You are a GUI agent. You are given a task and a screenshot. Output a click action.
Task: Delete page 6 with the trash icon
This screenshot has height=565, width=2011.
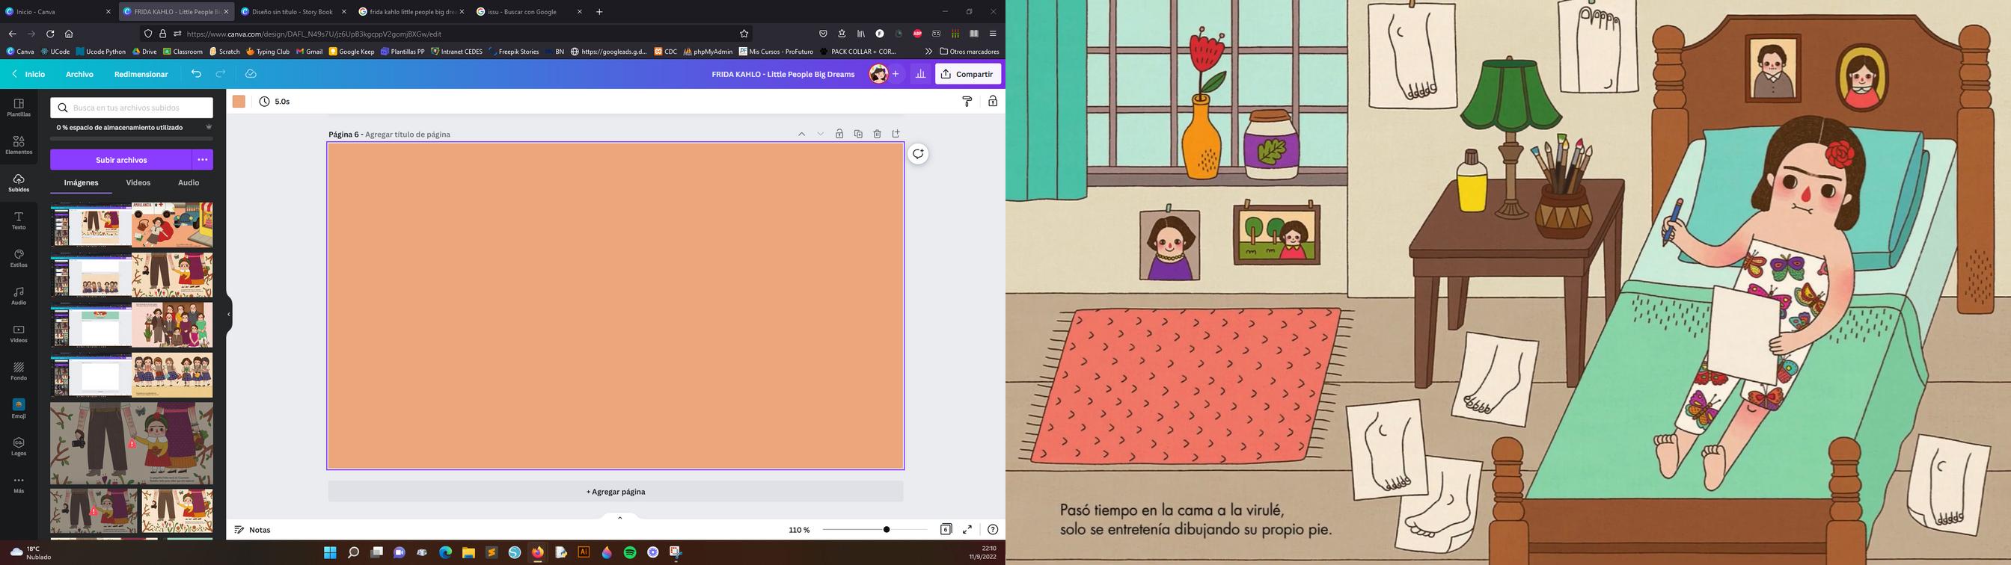click(877, 135)
